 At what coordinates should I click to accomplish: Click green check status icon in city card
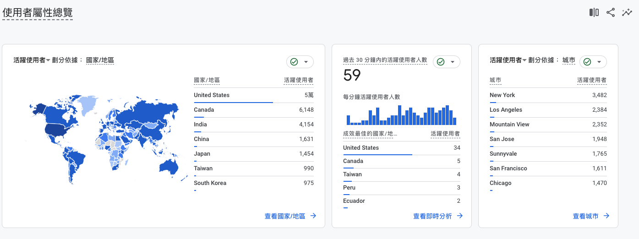[x=587, y=62]
